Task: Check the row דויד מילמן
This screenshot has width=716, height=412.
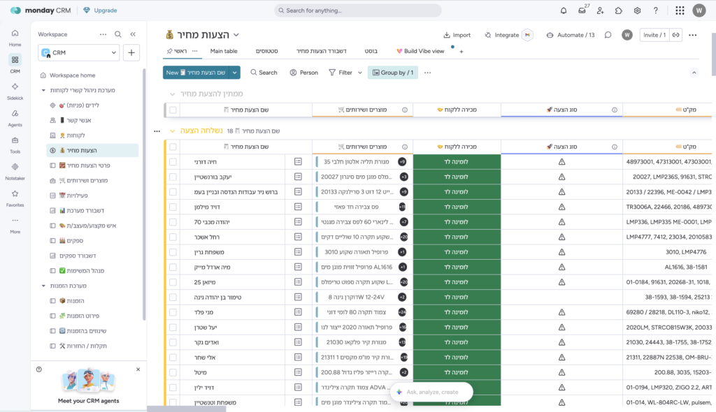Action: pos(173,207)
